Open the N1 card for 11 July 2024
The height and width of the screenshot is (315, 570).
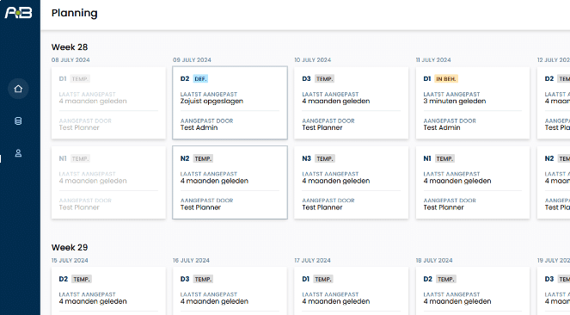tap(473, 182)
